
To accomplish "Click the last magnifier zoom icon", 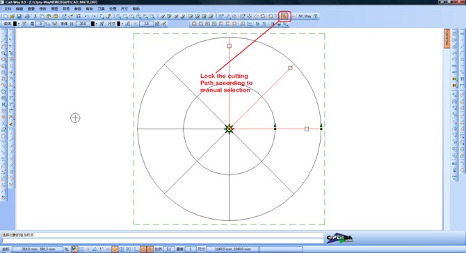I will click(152, 16).
